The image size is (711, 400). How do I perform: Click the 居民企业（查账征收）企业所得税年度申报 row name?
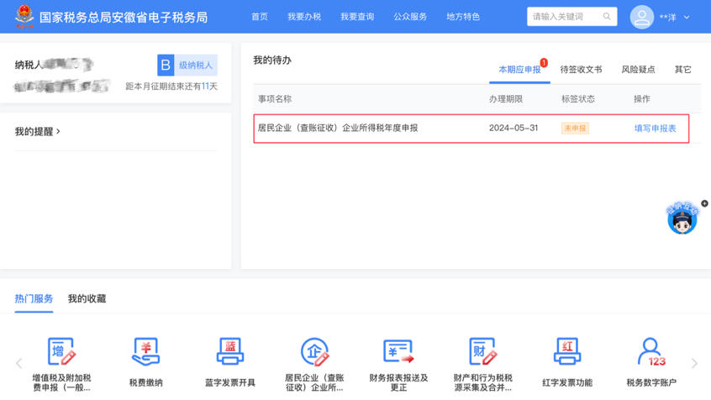click(x=338, y=128)
